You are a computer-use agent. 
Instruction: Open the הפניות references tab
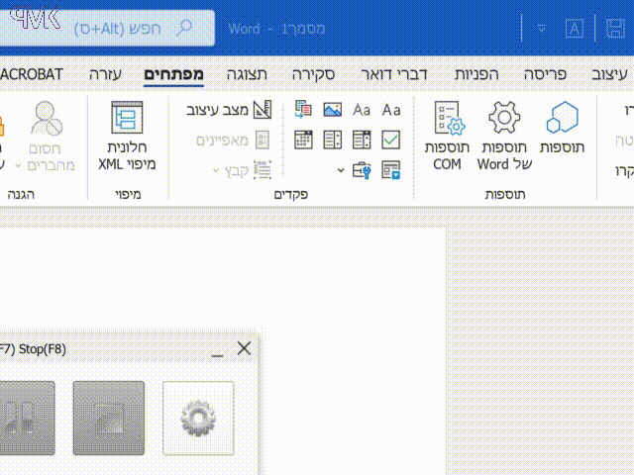(x=476, y=74)
